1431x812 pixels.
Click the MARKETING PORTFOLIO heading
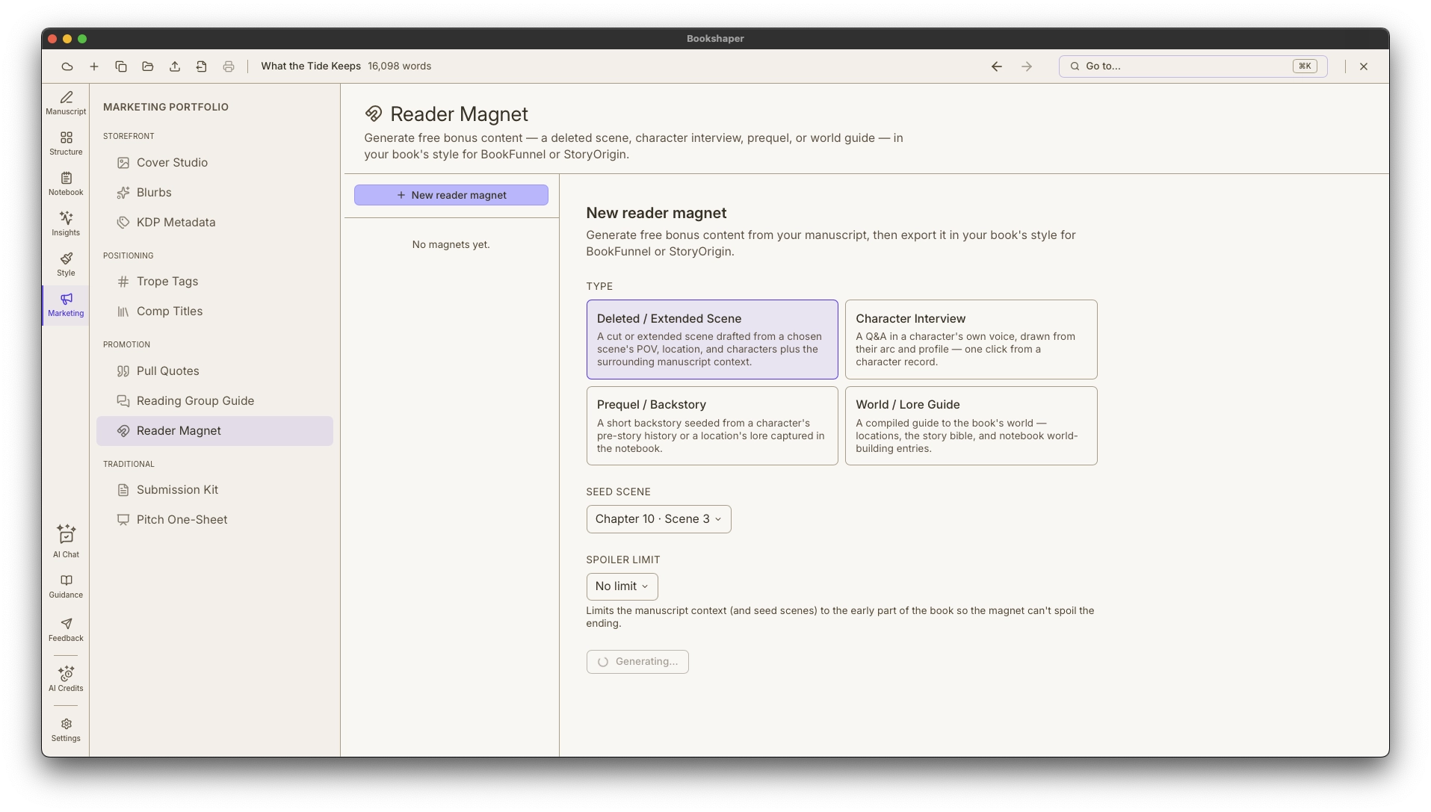click(x=166, y=108)
